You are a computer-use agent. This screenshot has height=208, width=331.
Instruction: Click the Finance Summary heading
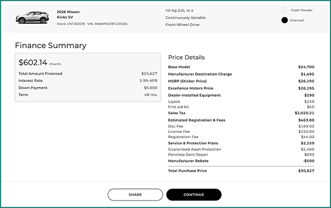[51, 46]
